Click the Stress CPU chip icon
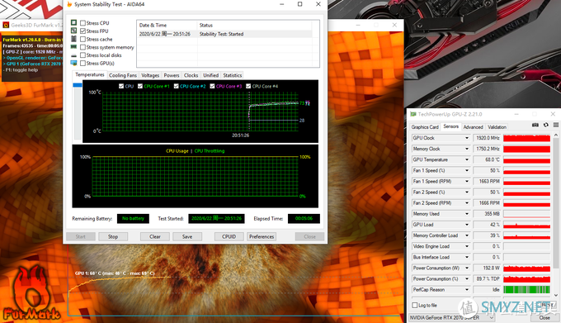Viewport: 561px width, 323px height. pos(73,22)
